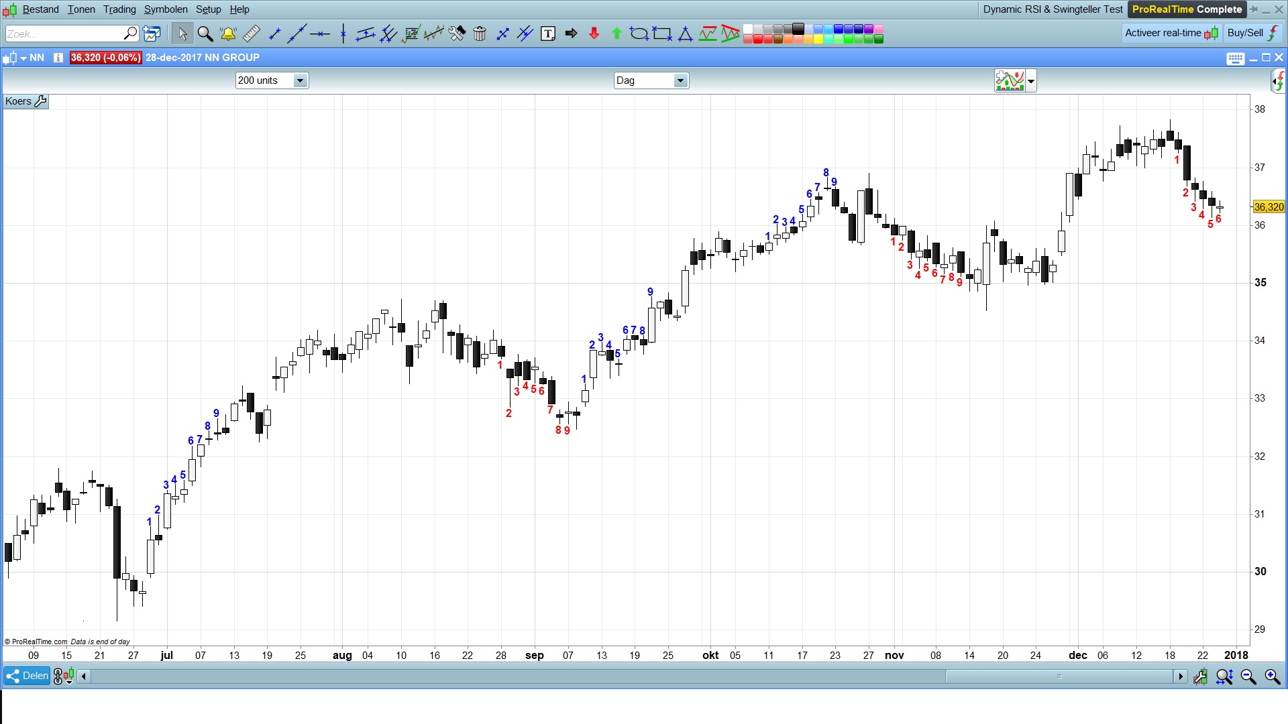Select the red down arrow tool
Screen dimensions: 1288x724
pyautogui.click(x=594, y=34)
